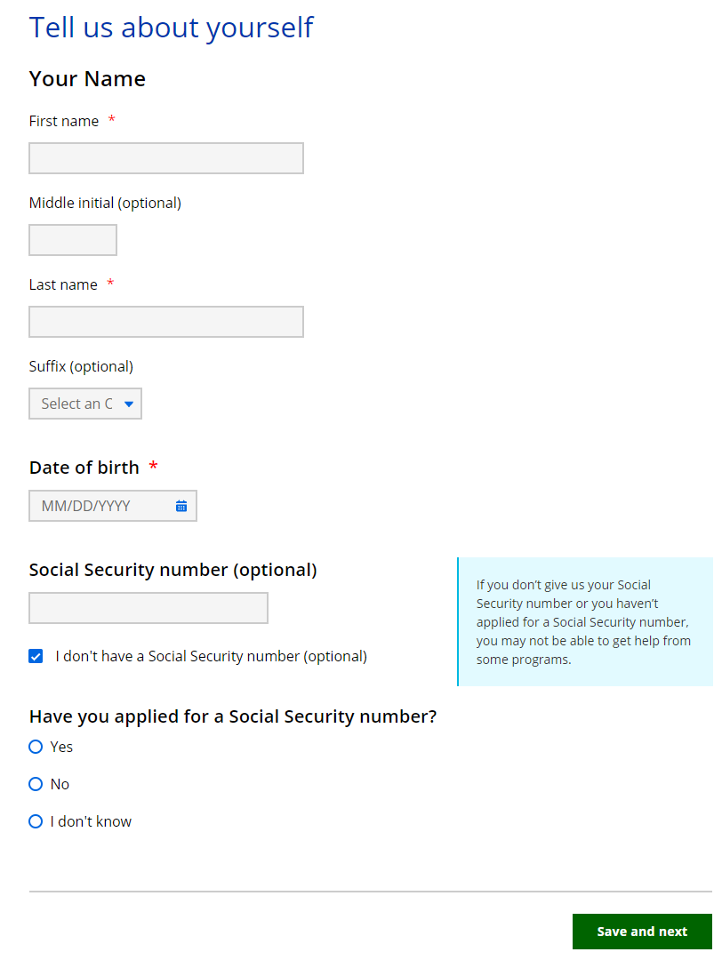This screenshot has height=960, width=722.
Task: Click the "First name" field label
Action: pos(64,121)
